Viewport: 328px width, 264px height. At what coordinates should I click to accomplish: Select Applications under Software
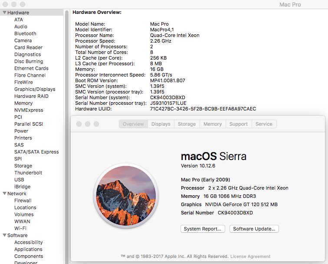click(29, 249)
